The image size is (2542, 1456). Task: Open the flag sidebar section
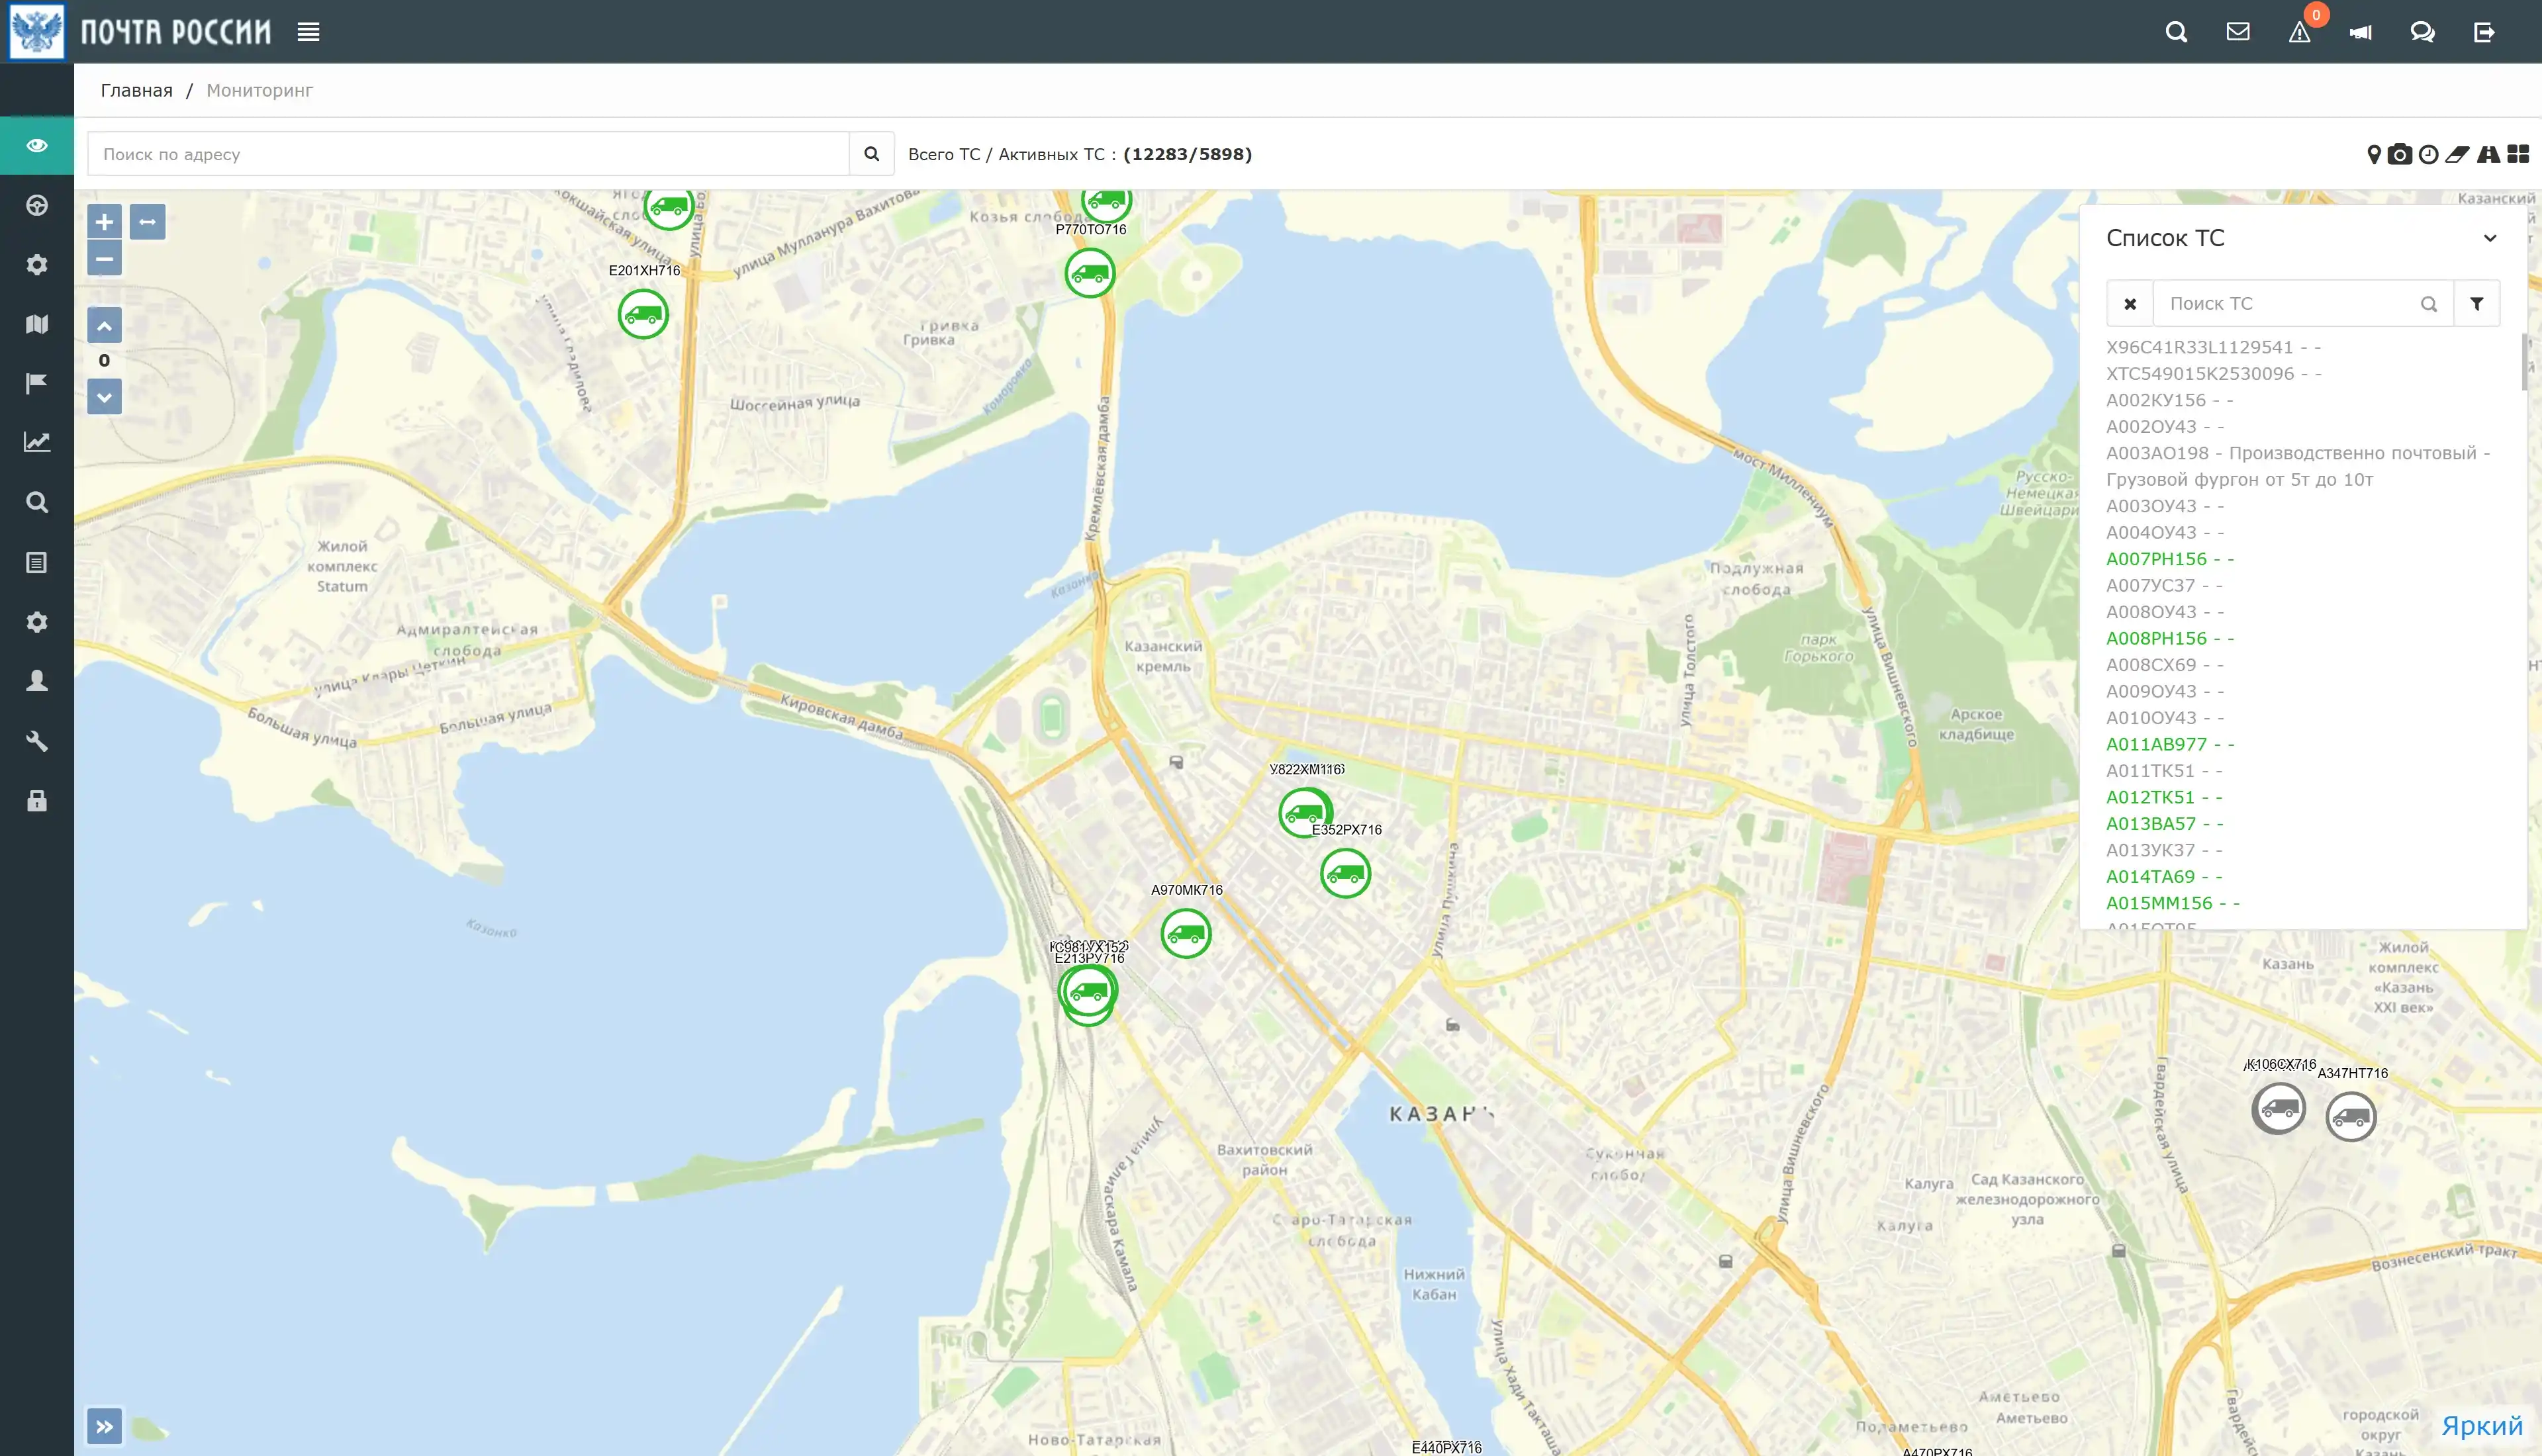37,383
